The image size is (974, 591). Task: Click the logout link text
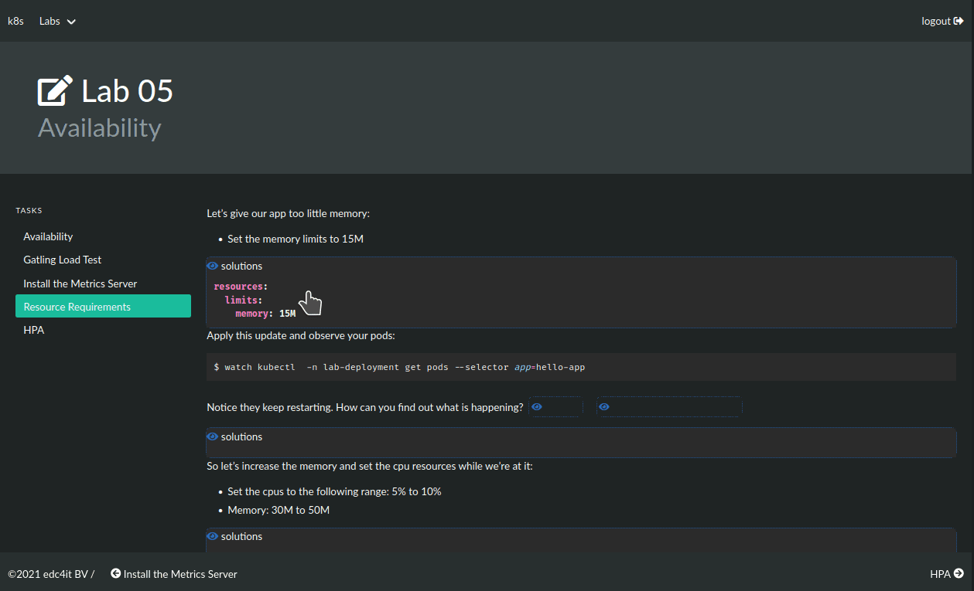pos(935,22)
